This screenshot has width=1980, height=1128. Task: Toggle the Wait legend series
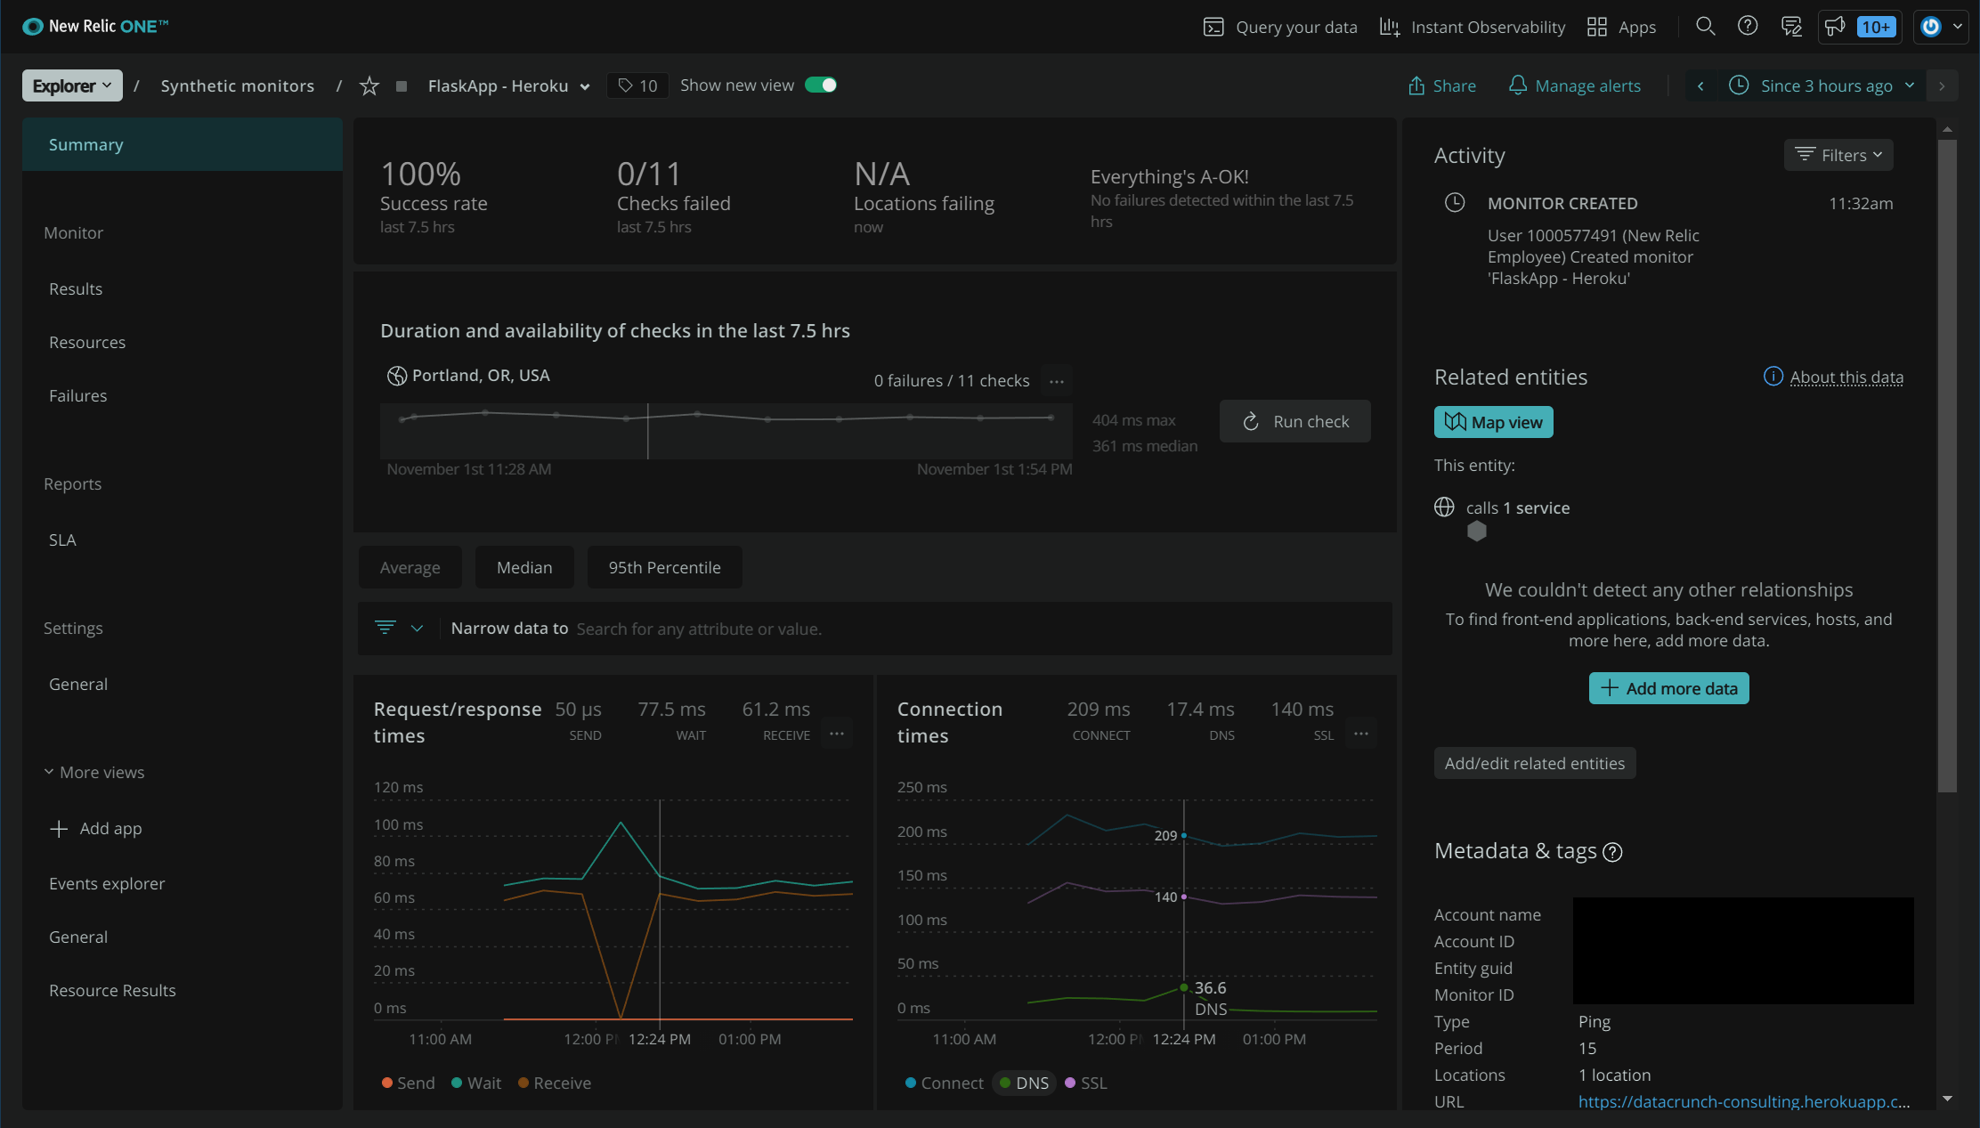(x=476, y=1083)
